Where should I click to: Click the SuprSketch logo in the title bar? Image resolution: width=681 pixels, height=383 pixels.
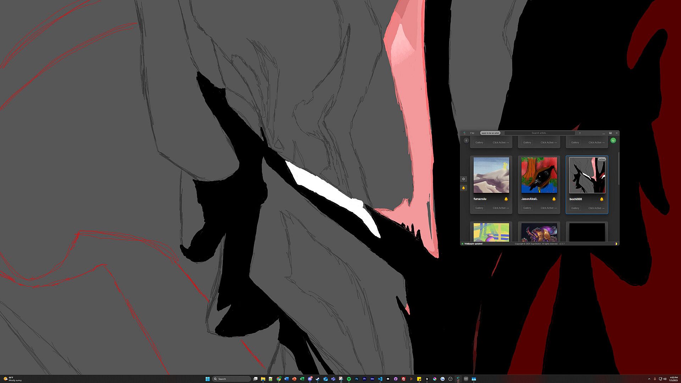point(464,133)
